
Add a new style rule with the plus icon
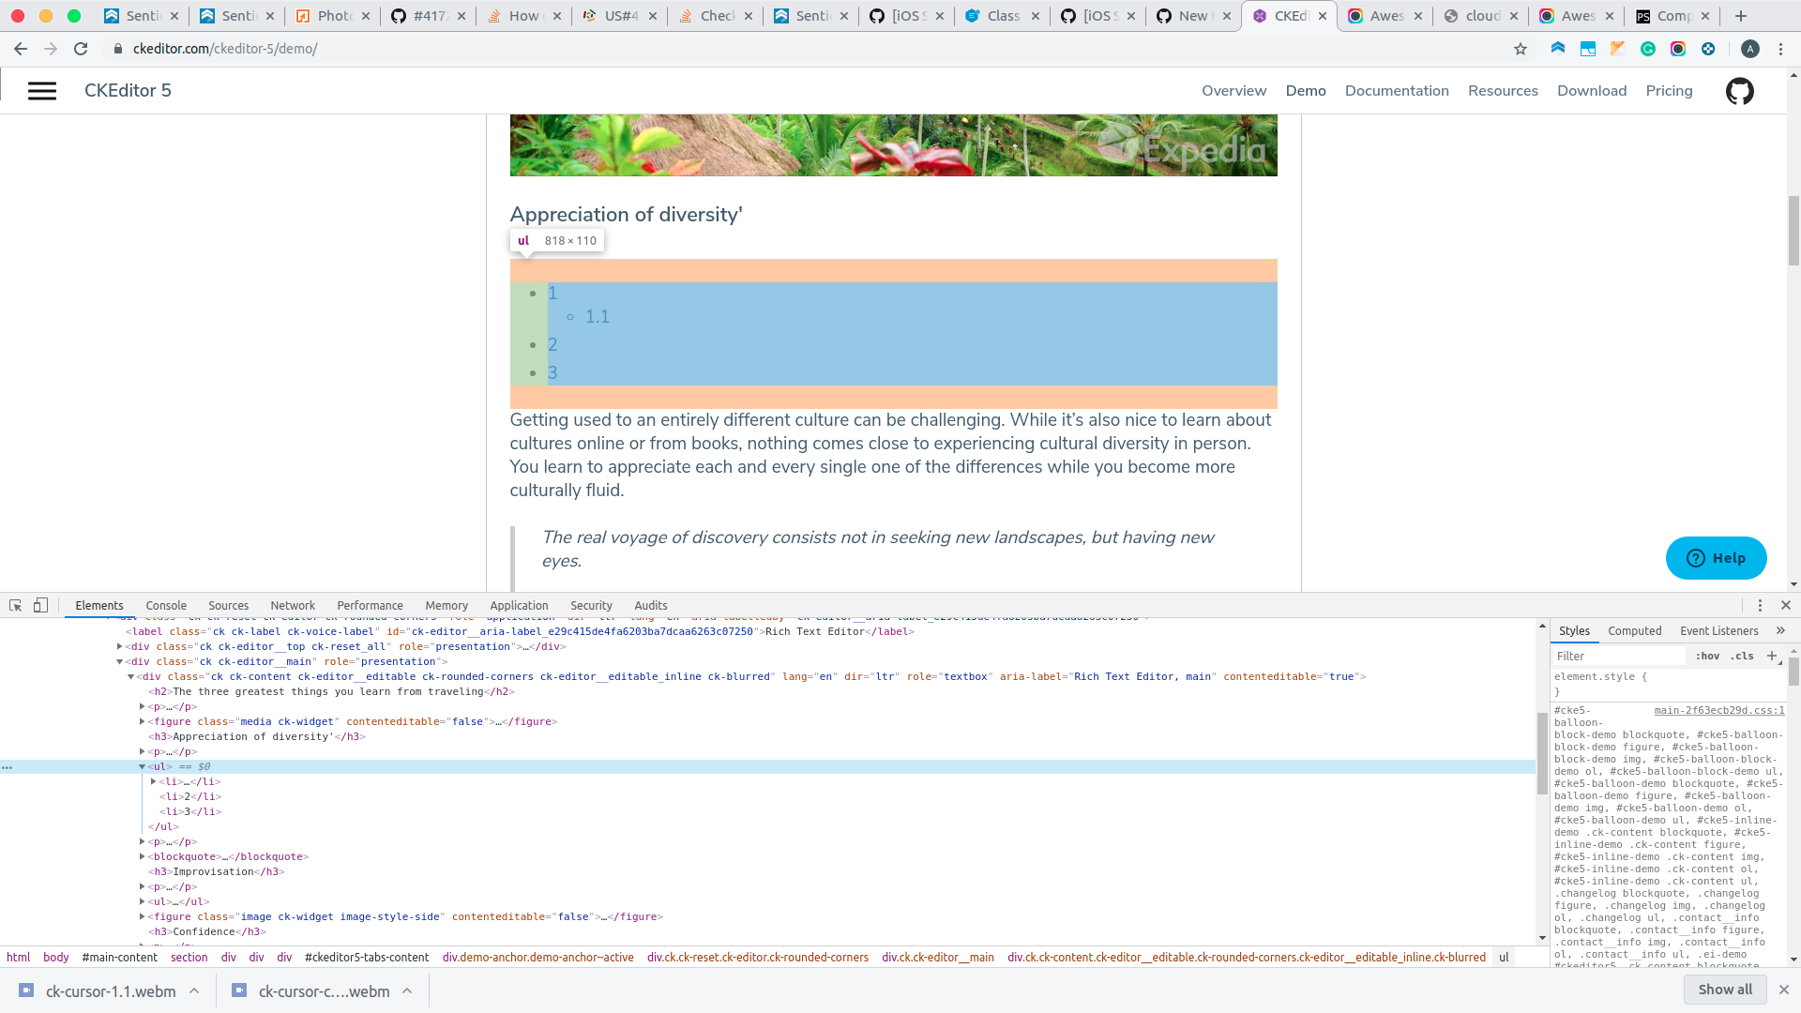1772,656
